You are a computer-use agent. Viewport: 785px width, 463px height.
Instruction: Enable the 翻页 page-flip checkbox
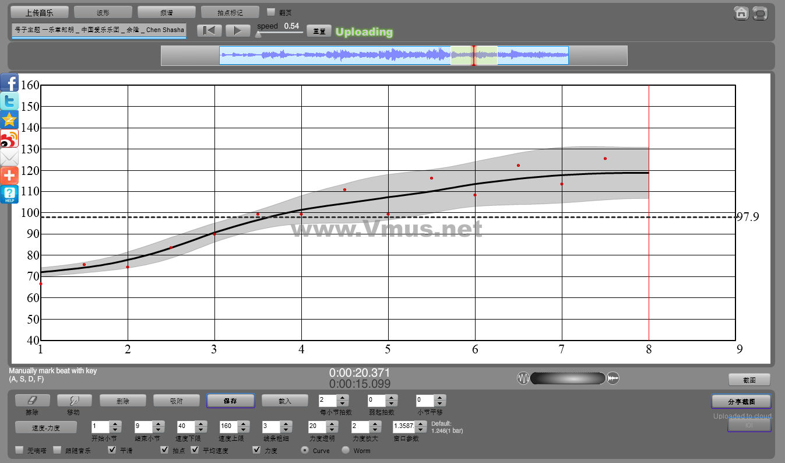[271, 12]
